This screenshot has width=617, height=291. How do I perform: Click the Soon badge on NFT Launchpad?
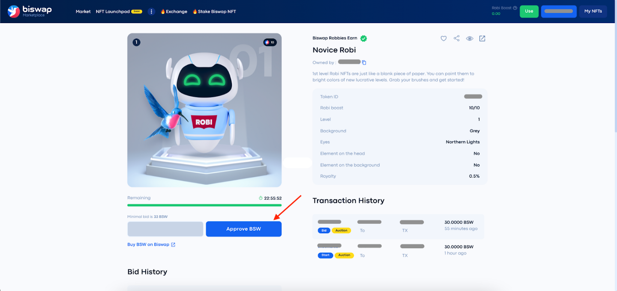137,12
